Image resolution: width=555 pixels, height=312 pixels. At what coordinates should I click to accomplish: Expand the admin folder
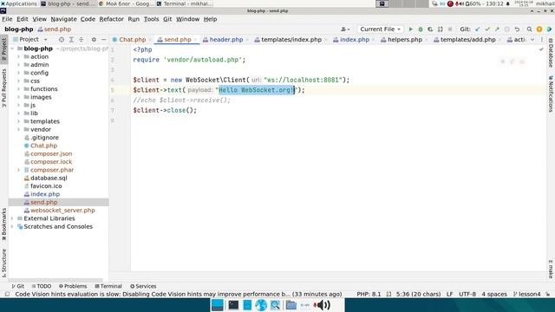[19, 65]
